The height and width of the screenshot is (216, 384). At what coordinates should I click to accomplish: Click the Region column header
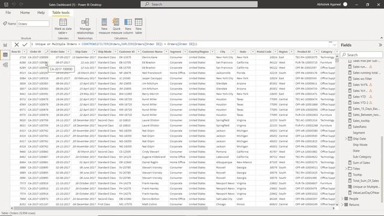tap(283, 52)
